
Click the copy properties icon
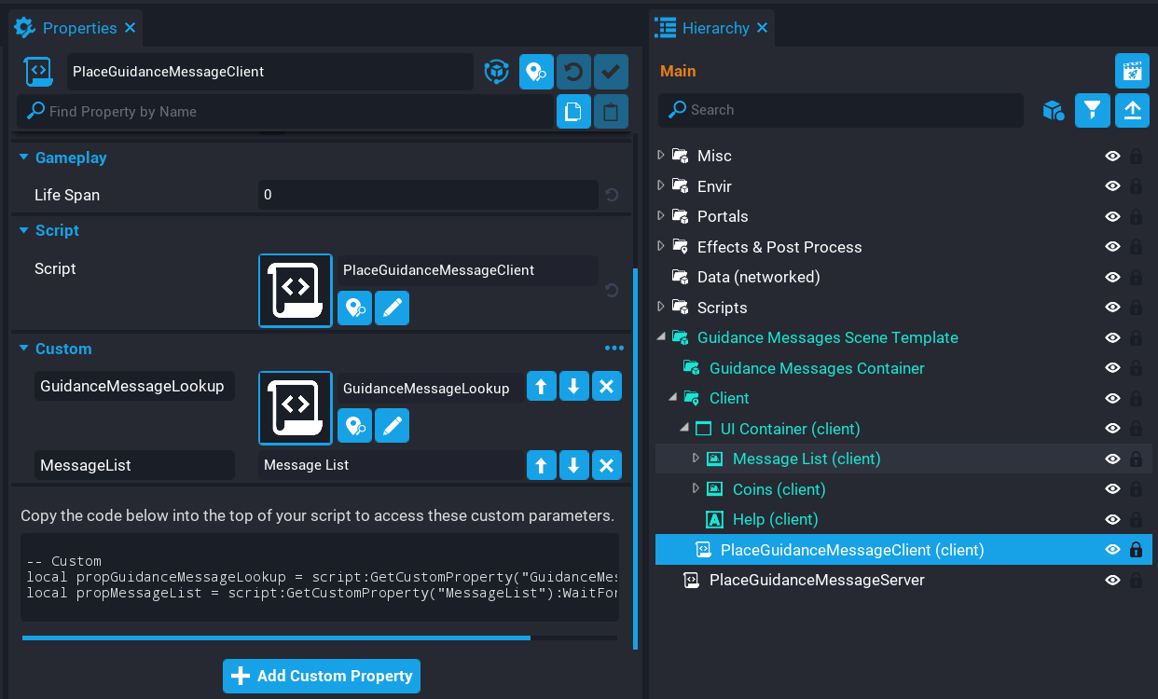[573, 112]
